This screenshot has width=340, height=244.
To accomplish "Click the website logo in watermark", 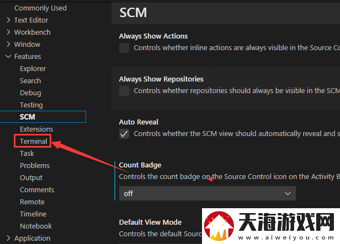I will 219,226.
